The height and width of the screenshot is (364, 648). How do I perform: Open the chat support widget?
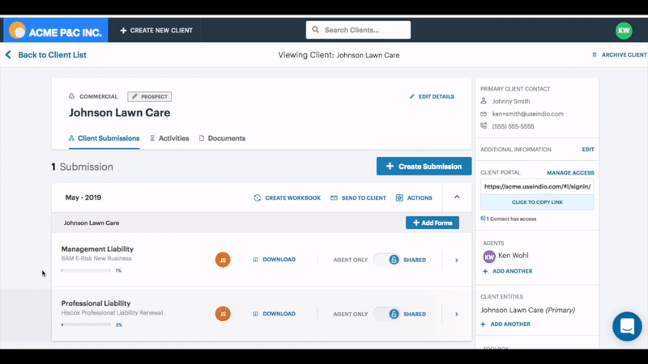coord(626,326)
